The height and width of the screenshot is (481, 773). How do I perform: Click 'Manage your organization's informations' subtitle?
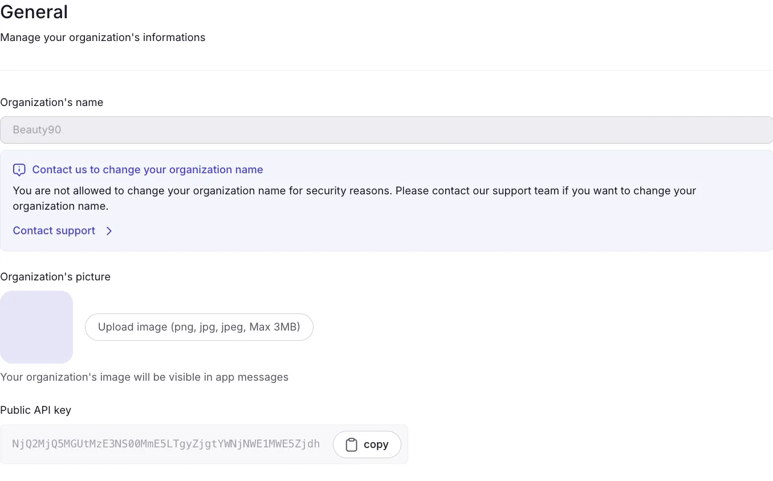pos(103,38)
